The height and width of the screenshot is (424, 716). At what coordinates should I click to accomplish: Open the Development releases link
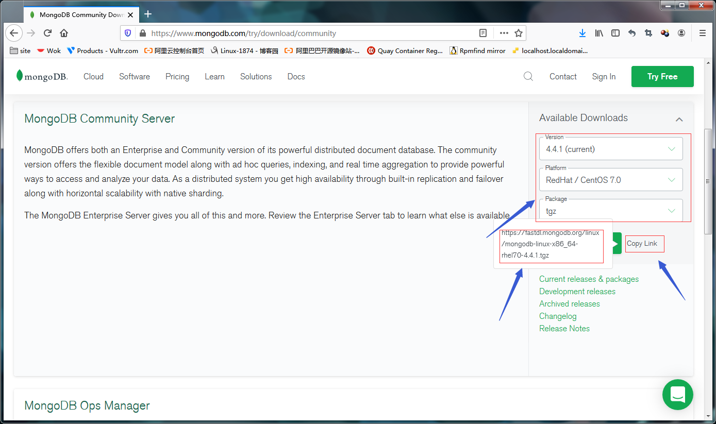577,291
